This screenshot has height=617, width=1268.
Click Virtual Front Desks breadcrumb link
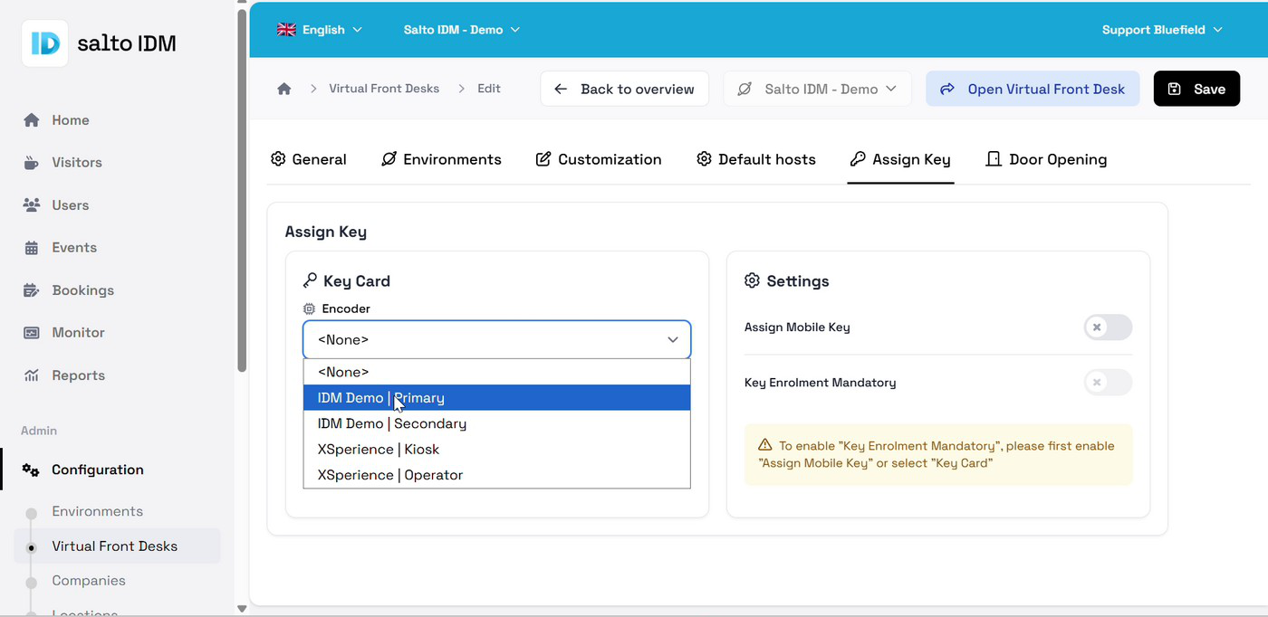coord(384,89)
